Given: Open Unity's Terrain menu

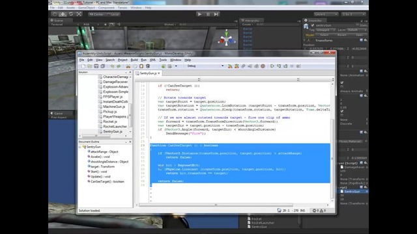Looking at the screenshot, I should pyautogui.click(x=122, y=8).
